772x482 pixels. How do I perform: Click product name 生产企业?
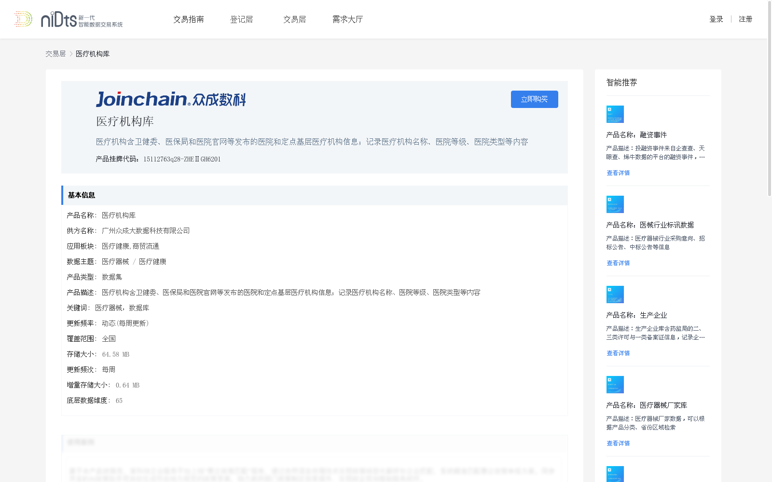(x=653, y=315)
